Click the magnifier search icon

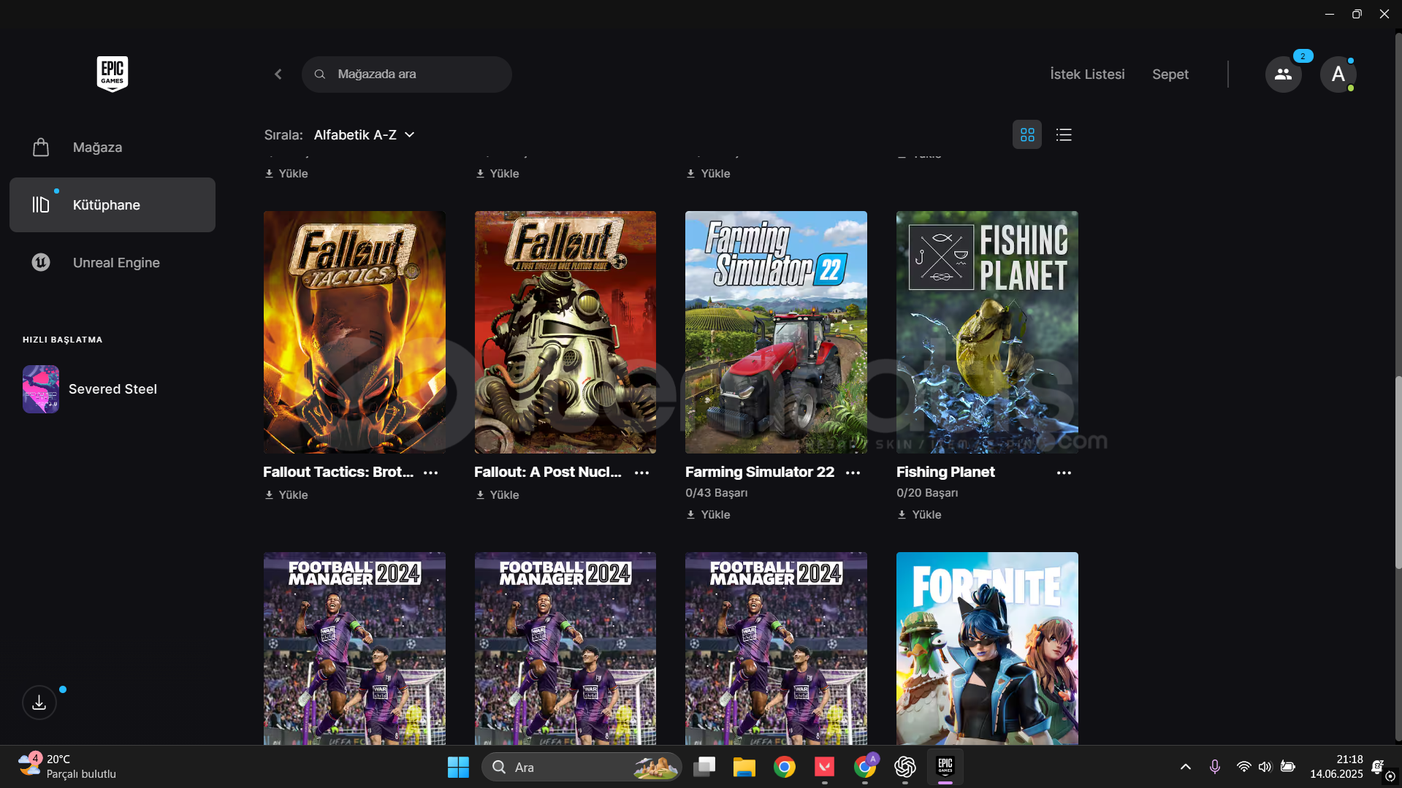click(x=320, y=74)
